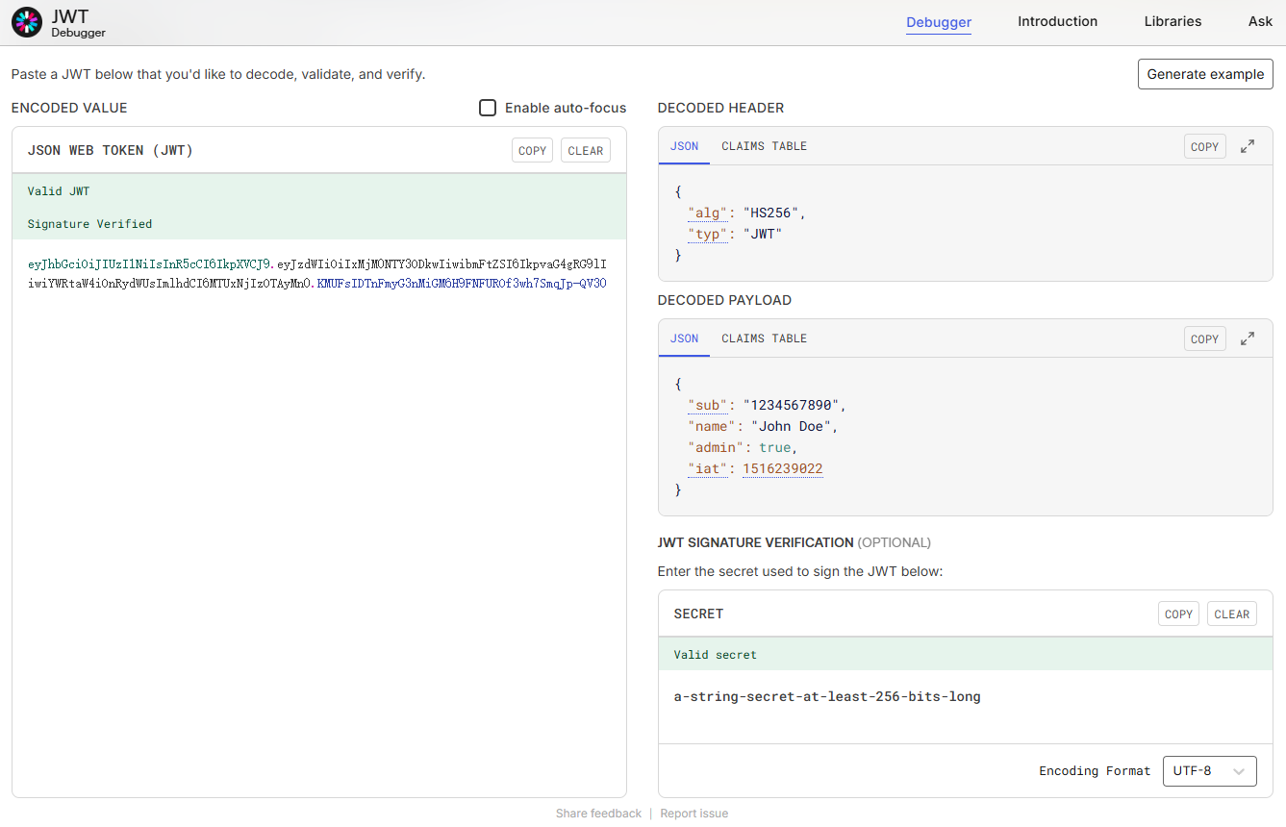The height and width of the screenshot is (827, 1286).
Task: Clear the encoded JWT field
Action: click(x=585, y=150)
